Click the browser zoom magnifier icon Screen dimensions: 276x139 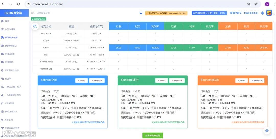249,4
